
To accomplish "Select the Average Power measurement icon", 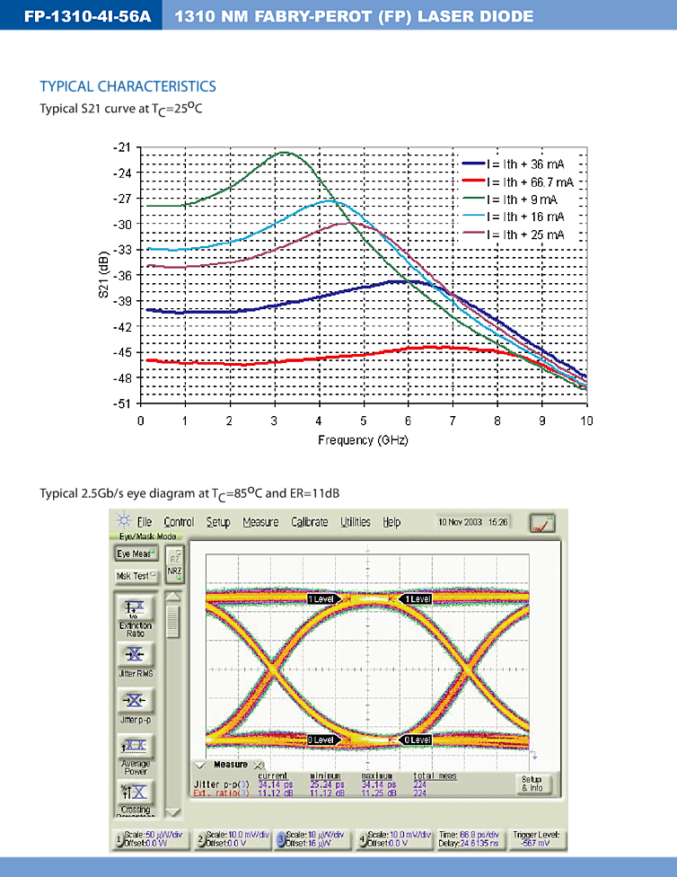I will click(135, 747).
